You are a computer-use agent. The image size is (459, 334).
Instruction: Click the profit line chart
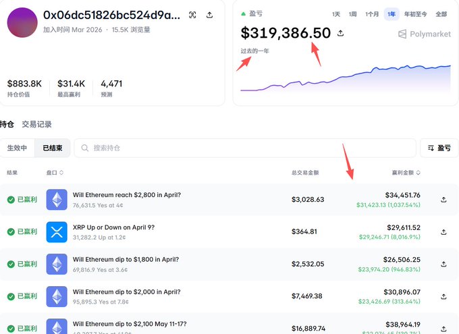click(346, 78)
